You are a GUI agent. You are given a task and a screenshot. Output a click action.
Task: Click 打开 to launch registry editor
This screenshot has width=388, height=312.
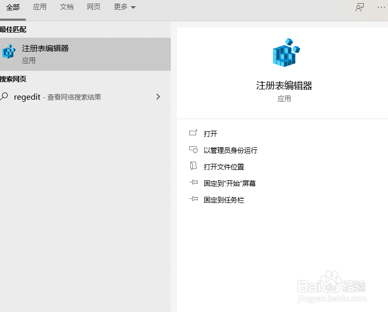(x=211, y=134)
